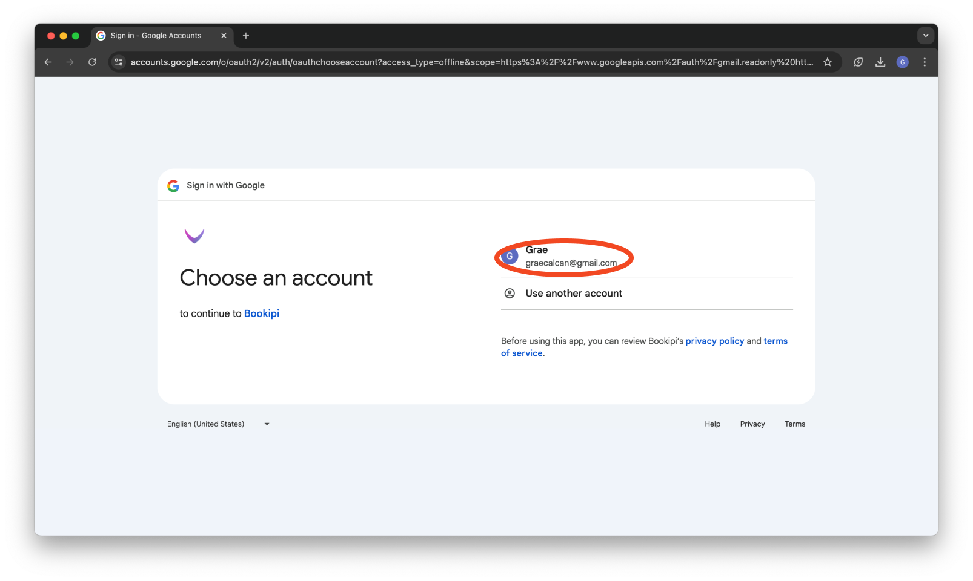
Task: Open the browser three-dot menu
Action: click(x=925, y=62)
